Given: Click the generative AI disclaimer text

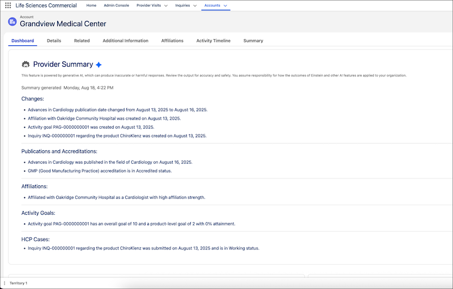Looking at the screenshot, I should click(x=214, y=75).
